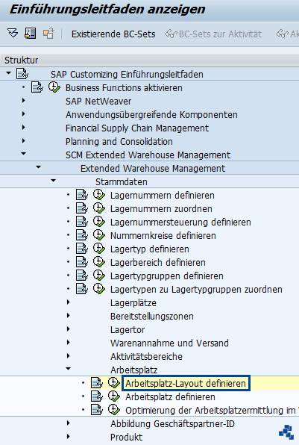299x445 pixels.
Task: Click BC-Sets zur Aktivität button
Action: point(214,34)
